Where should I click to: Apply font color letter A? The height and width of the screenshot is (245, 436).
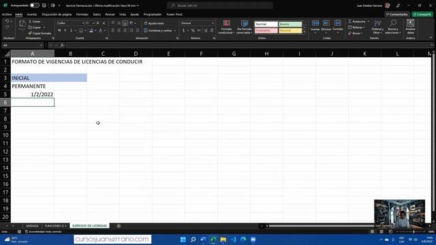point(101,30)
